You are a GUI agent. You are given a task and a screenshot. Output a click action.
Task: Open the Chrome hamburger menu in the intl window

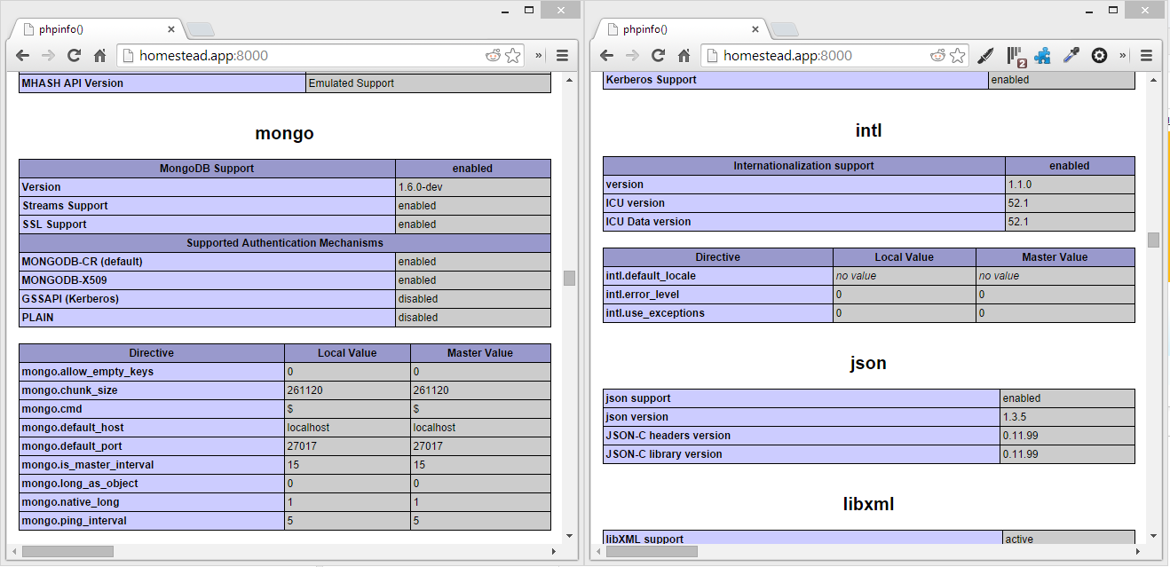(x=1146, y=56)
